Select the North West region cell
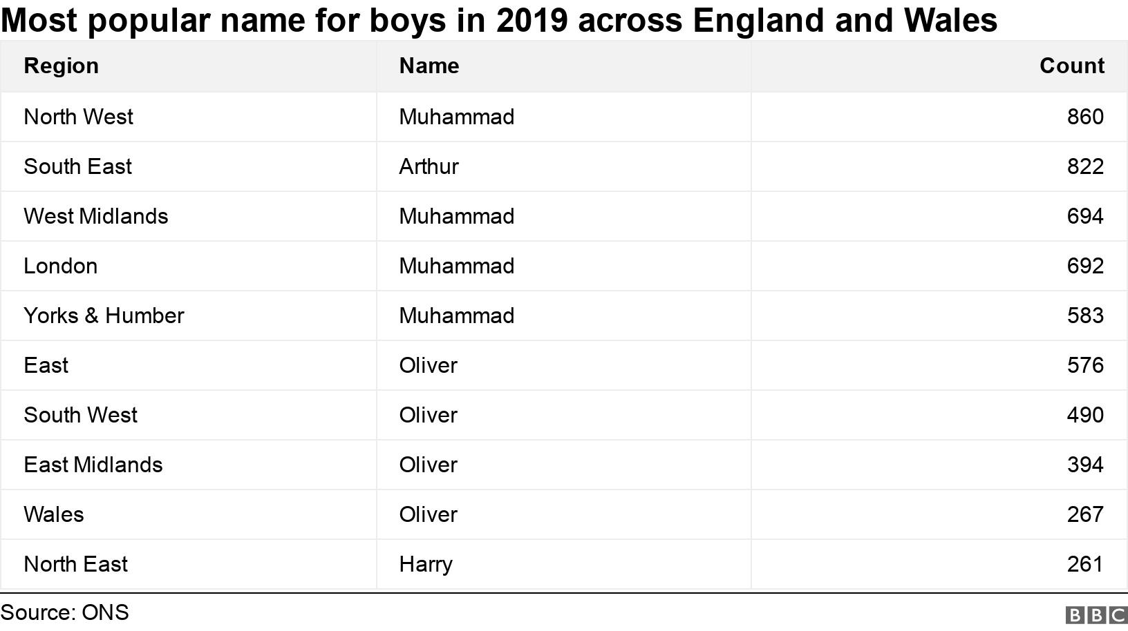The image size is (1128, 631). (x=78, y=117)
